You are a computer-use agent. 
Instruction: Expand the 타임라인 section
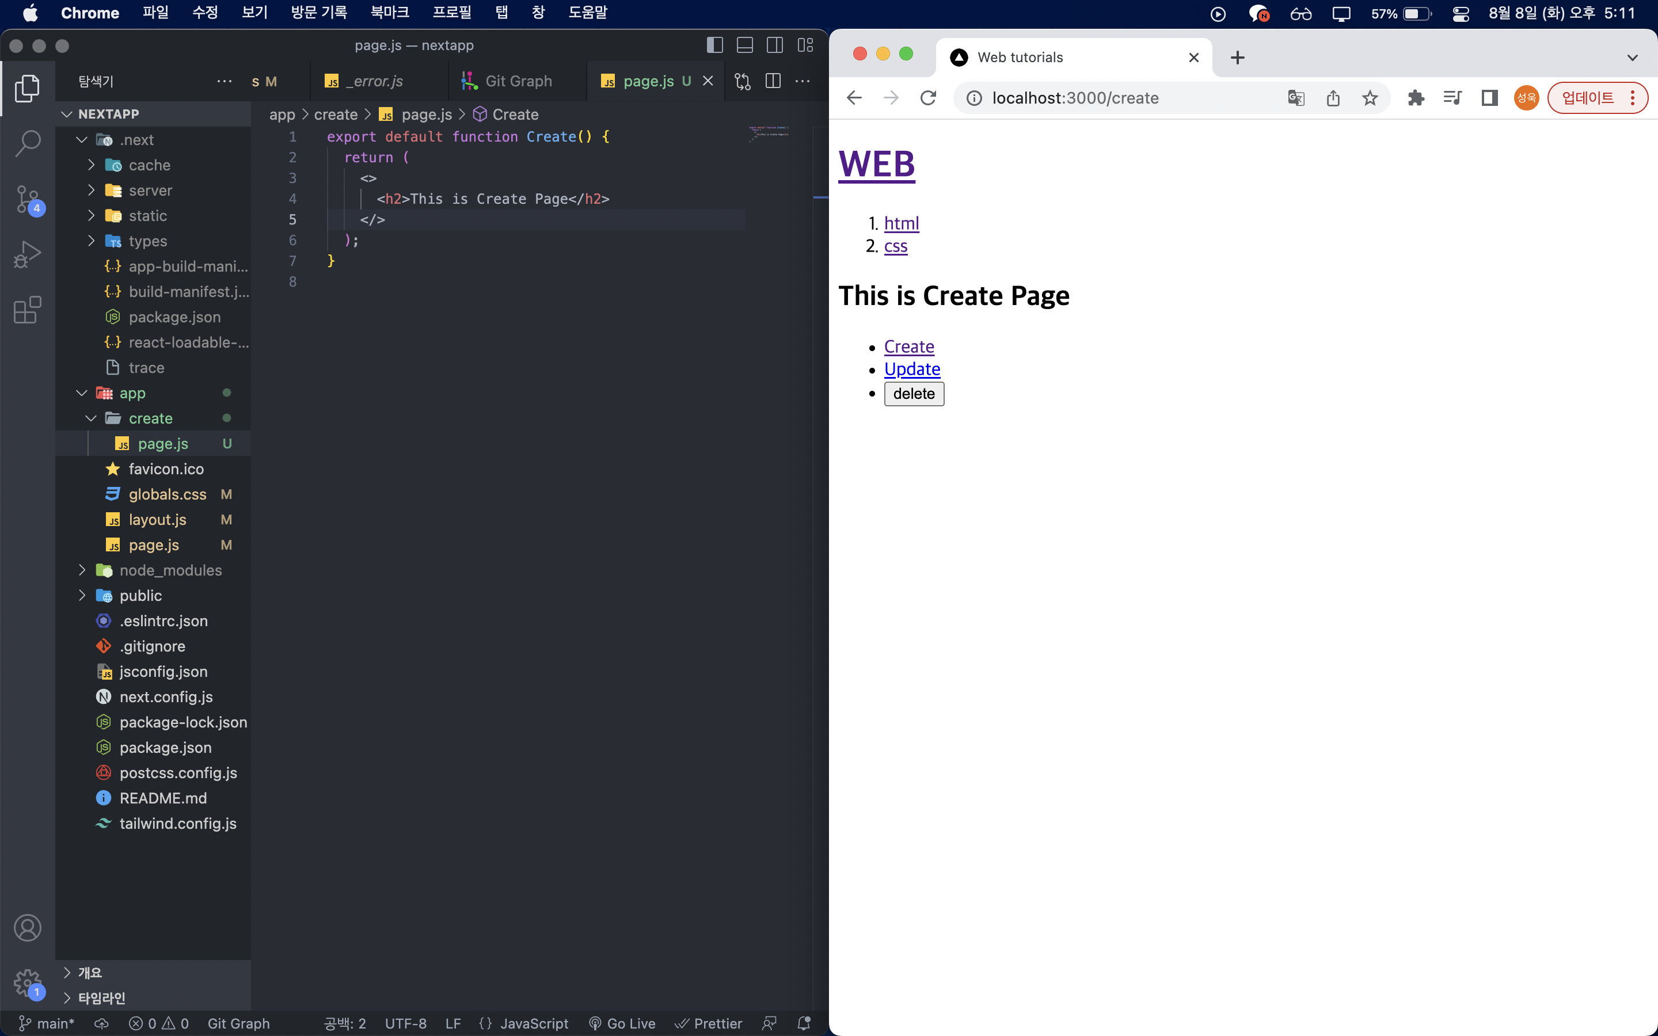(101, 997)
